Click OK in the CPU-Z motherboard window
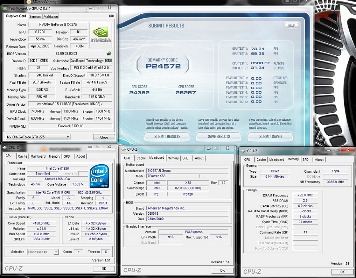This screenshot has height=278, width=356. tap(222, 271)
